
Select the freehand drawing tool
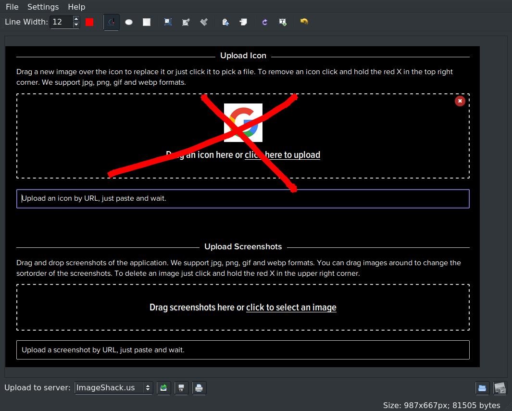click(x=111, y=22)
